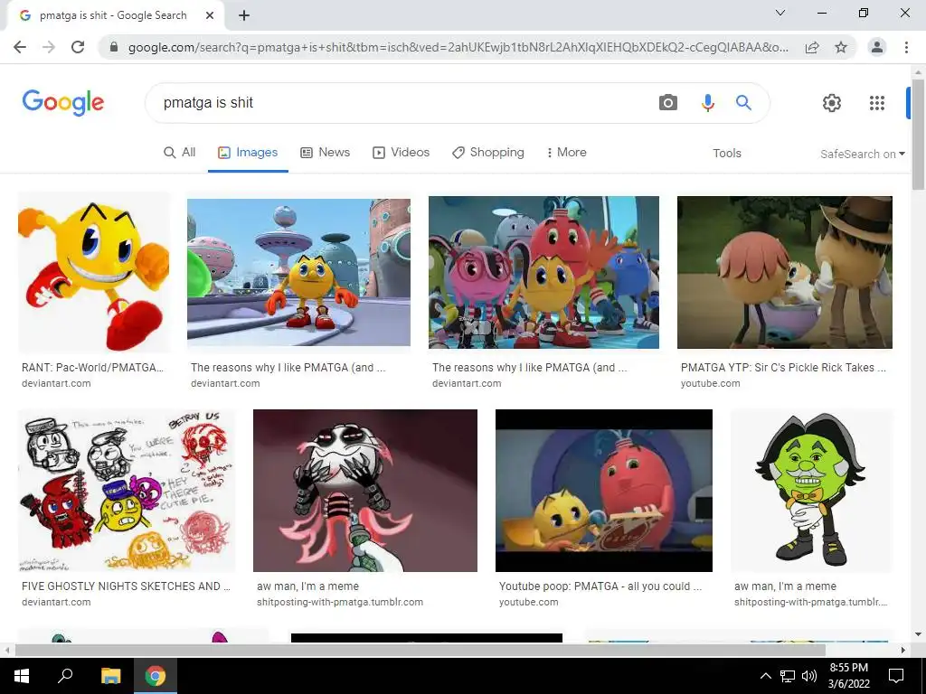Screen dimensions: 926x694
Task: Click youtube.com source under PMATGA YTP result
Action: [710, 383]
